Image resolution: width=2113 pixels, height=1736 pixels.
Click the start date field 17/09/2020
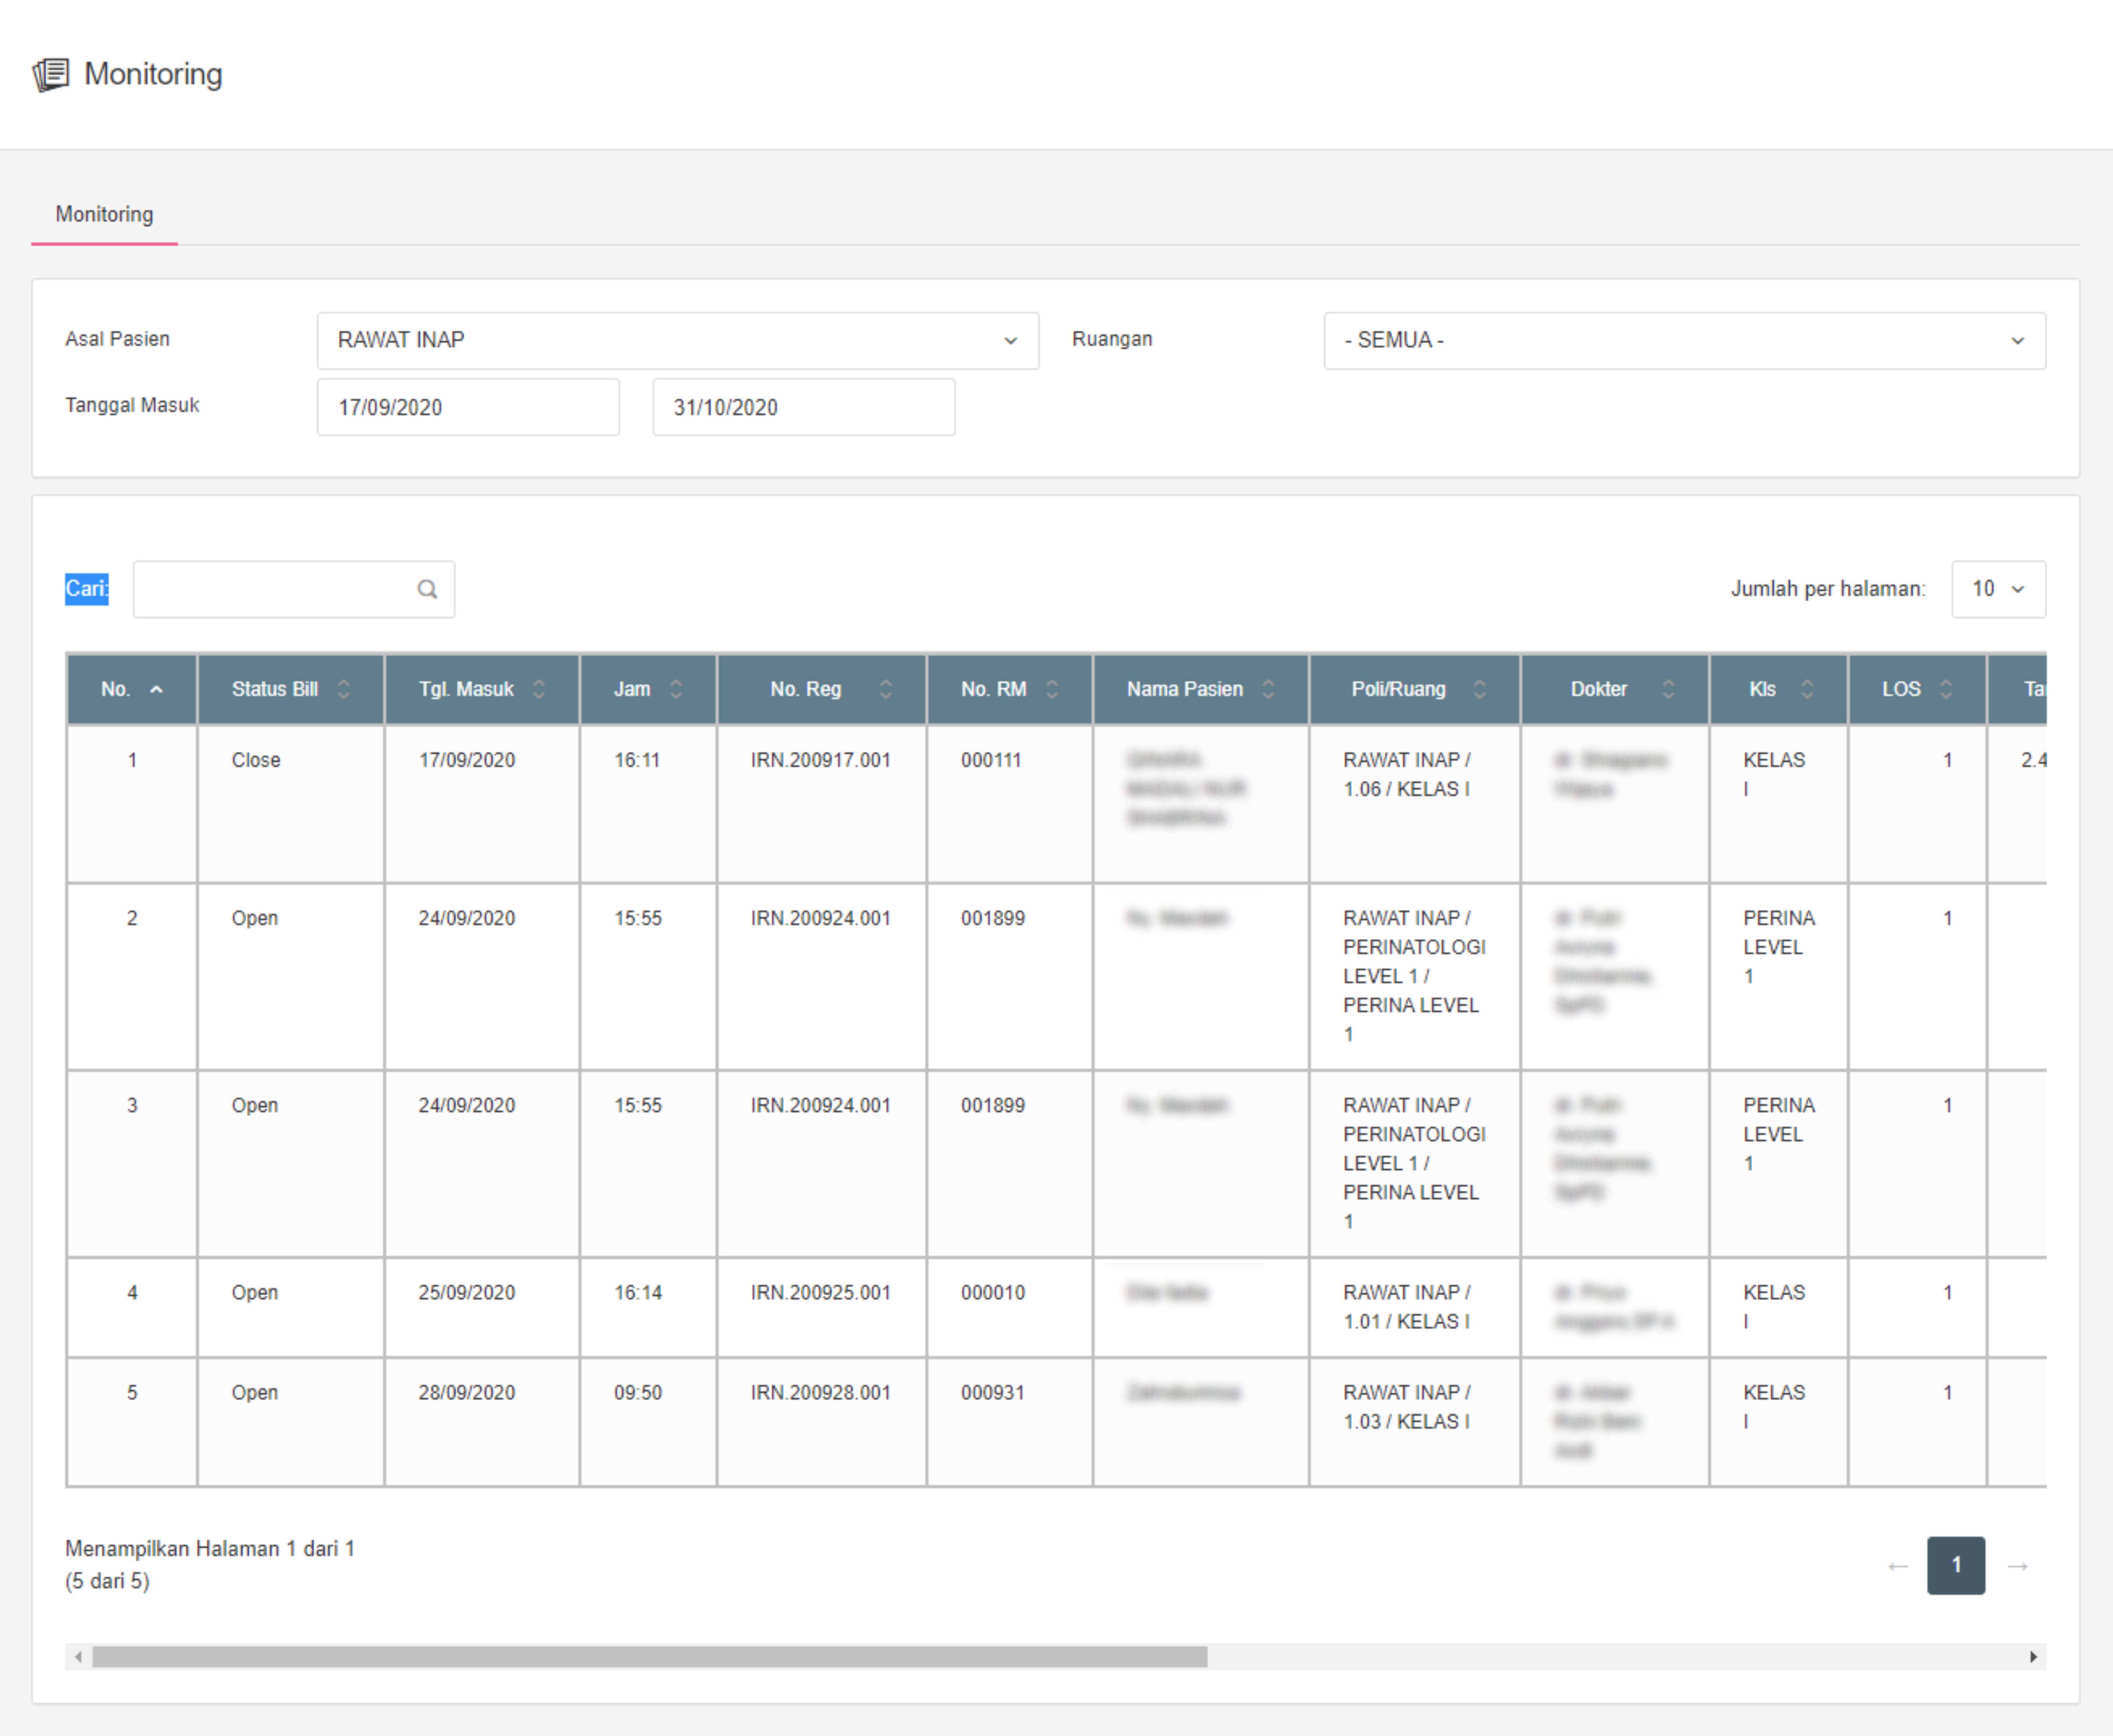468,407
